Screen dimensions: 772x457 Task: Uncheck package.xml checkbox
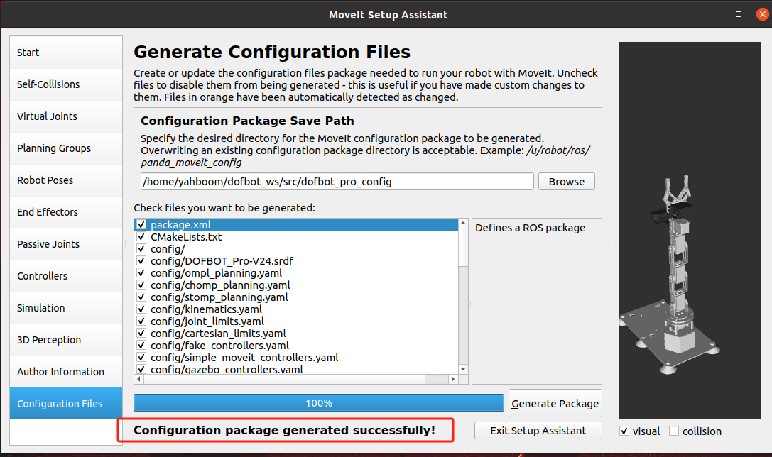tap(141, 224)
